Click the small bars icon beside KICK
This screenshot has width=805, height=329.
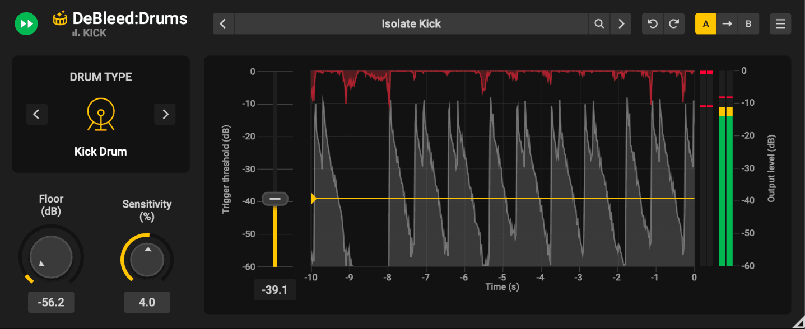pos(76,34)
